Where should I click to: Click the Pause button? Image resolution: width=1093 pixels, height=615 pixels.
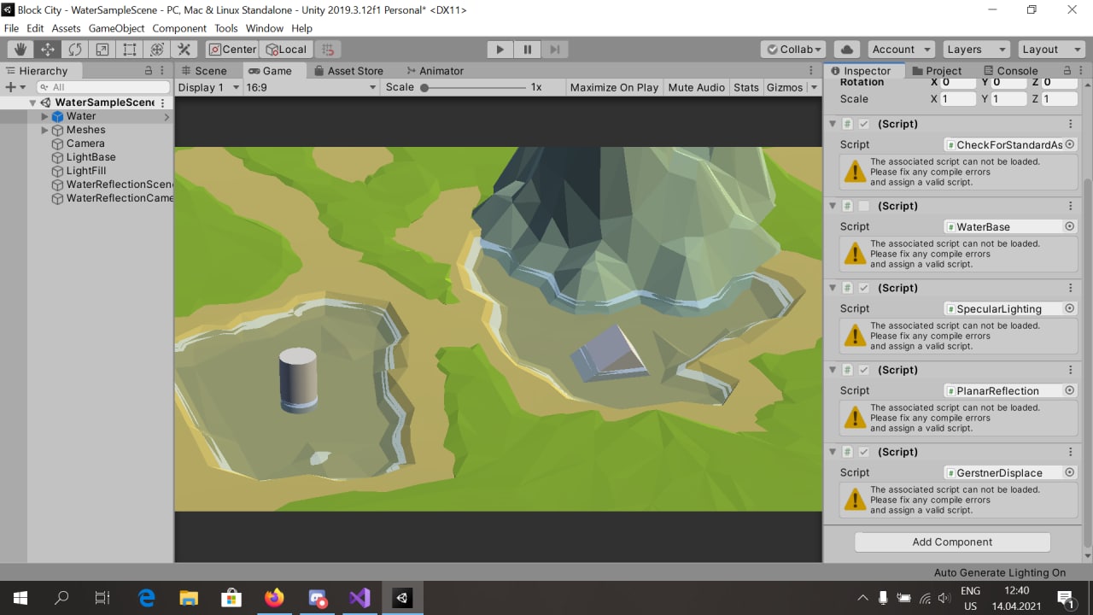[x=528, y=50]
